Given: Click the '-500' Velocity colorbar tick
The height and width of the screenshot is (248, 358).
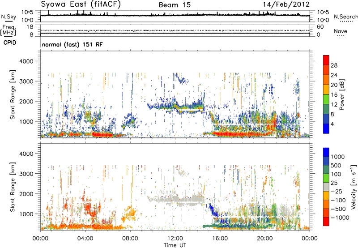Looking at the screenshot, I should pyautogui.click(x=338, y=209).
